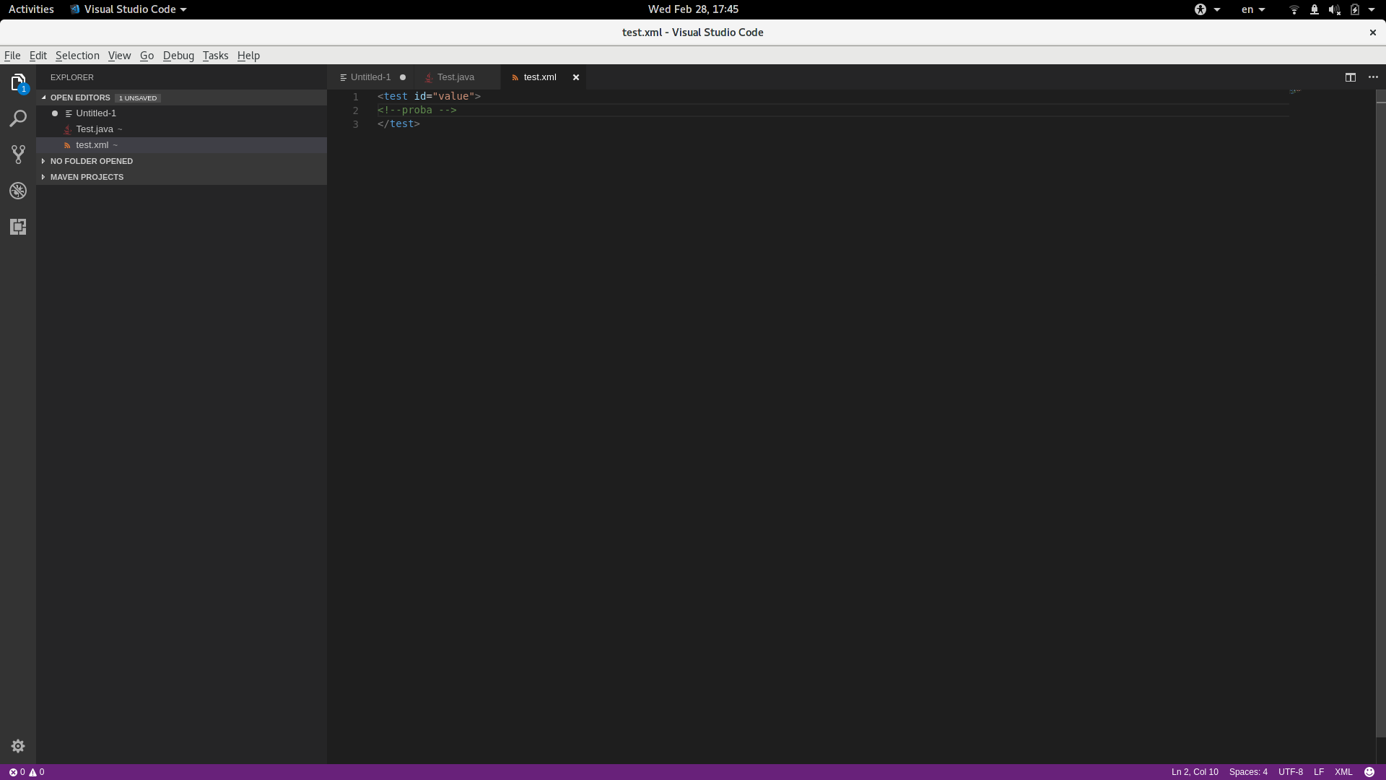1386x780 pixels.
Task: Open the Search view in activity bar
Action: [18, 118]
